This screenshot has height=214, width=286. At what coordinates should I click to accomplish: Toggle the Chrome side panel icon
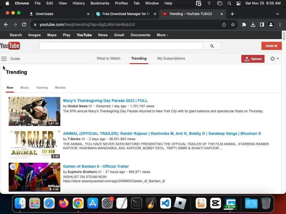pyautogui.click(x=262, y=25)
